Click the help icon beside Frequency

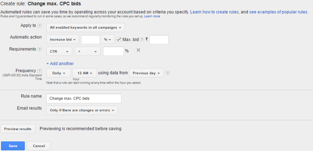click(40, 71)
